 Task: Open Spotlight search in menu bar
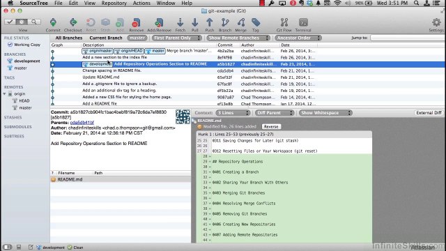(417, 3)
